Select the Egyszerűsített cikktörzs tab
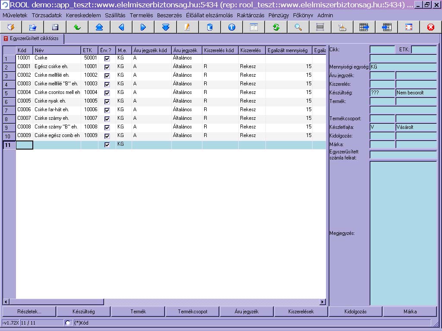The width and height of the screenshot is (442, 331). (x=33, y=38)
